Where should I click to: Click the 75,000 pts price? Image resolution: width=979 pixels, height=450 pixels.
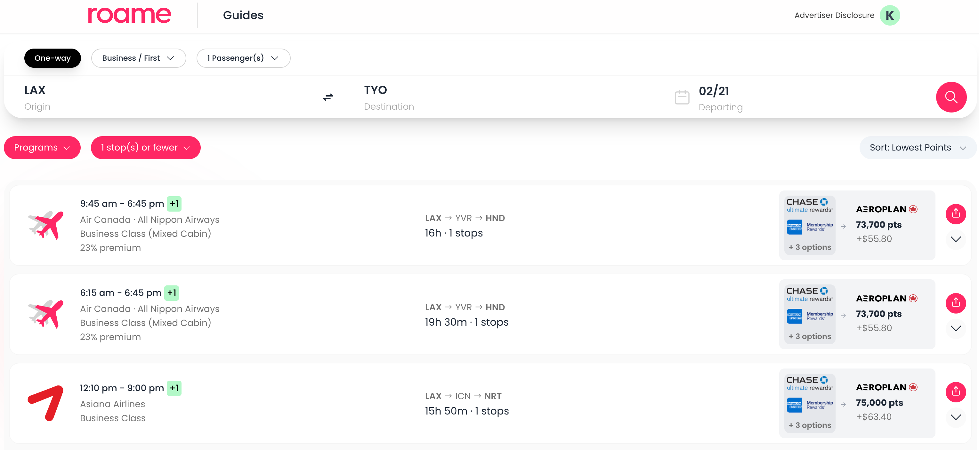(879, 403)
